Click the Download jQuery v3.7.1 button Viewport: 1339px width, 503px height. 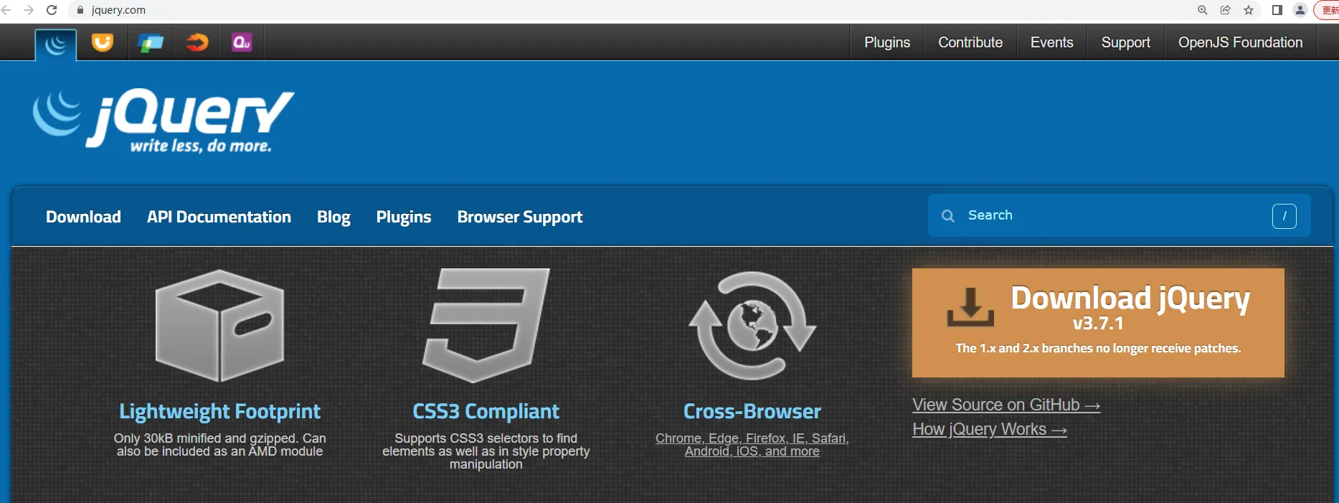(x=1098, y=323)
